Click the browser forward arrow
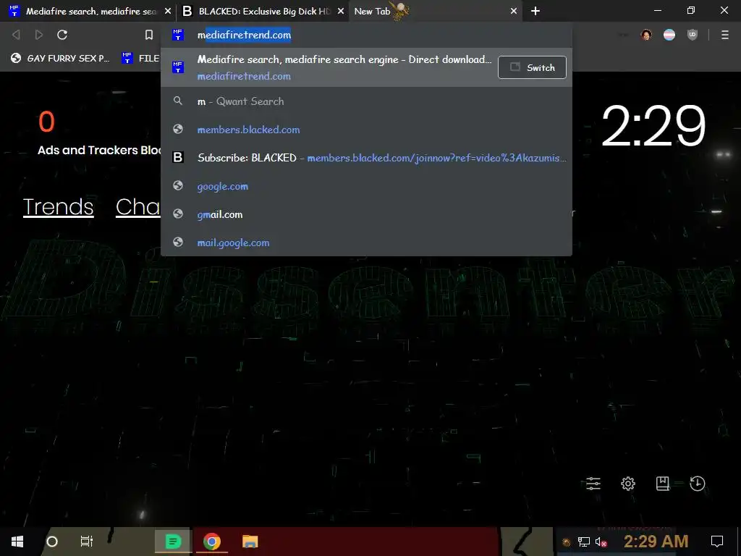 coord(39,35)
